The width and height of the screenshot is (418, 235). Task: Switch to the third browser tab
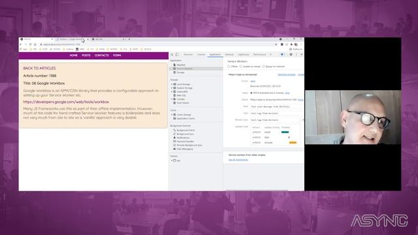click(x=108, y=39)
